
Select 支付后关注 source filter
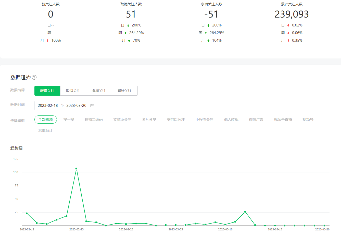(176, 120)
